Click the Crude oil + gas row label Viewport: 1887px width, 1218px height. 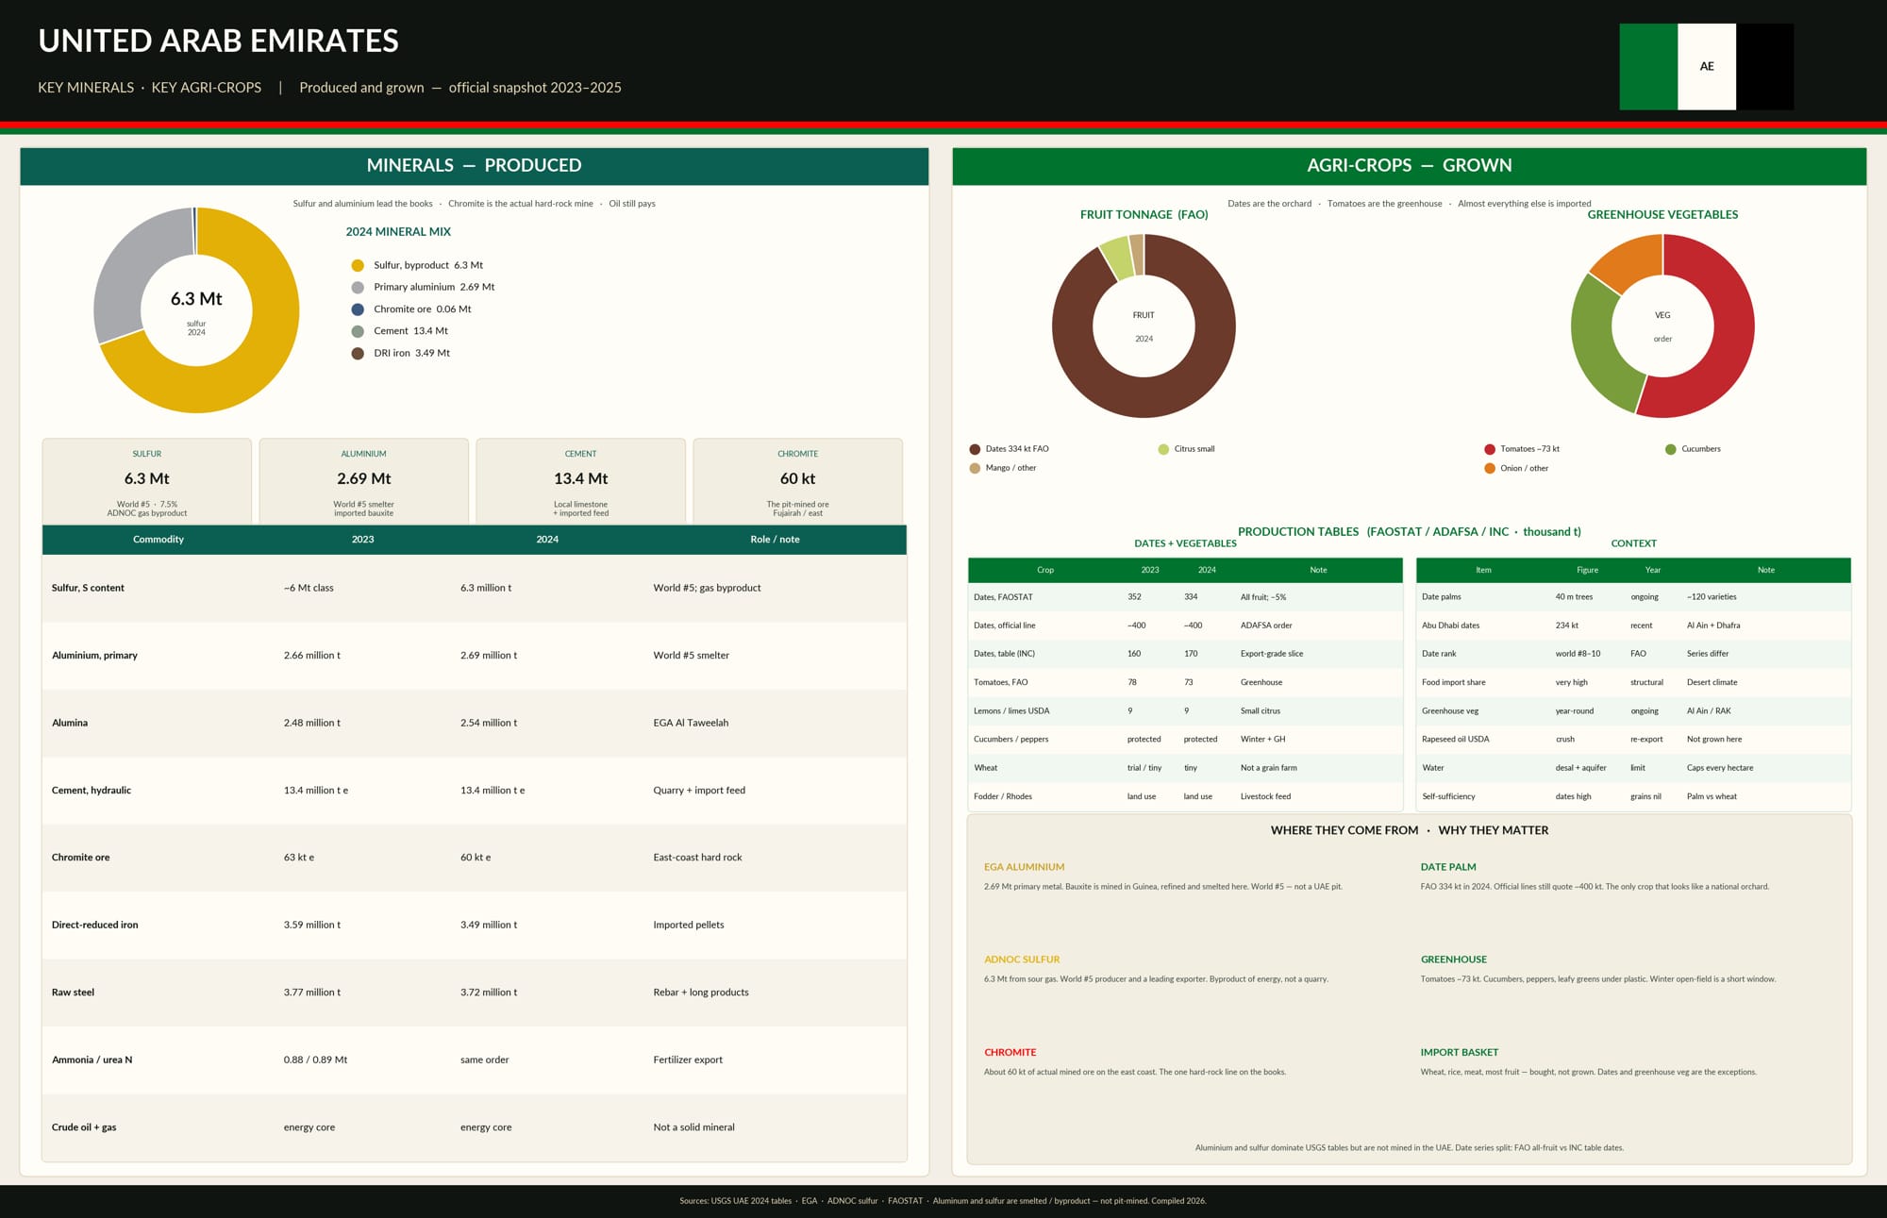[84, 1127]
